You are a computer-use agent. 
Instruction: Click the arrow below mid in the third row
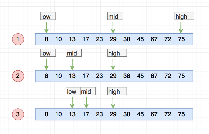86,103
